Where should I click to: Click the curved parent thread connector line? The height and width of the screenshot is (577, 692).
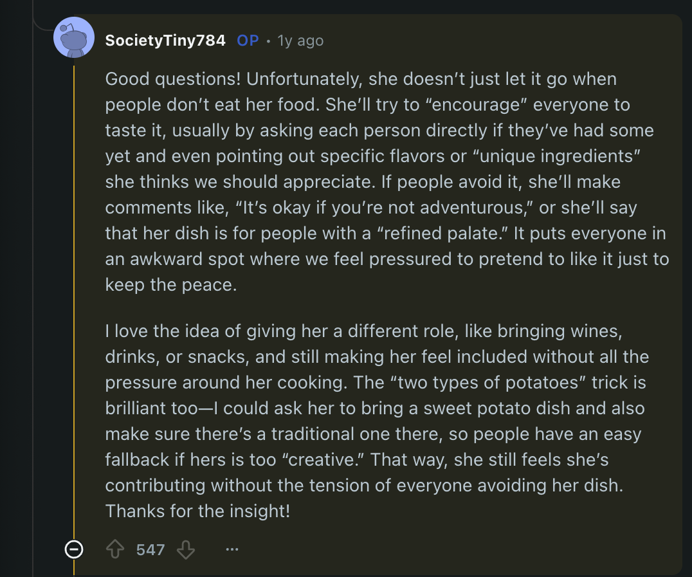point(44,27)
